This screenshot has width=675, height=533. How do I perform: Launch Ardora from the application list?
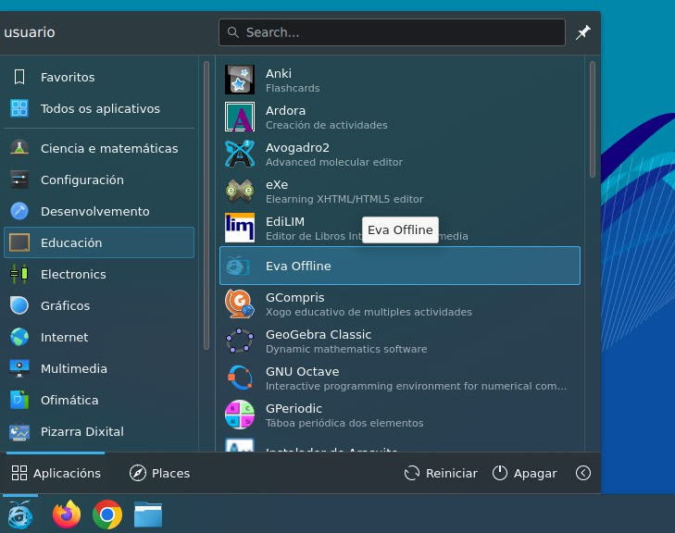coord(240,118)
